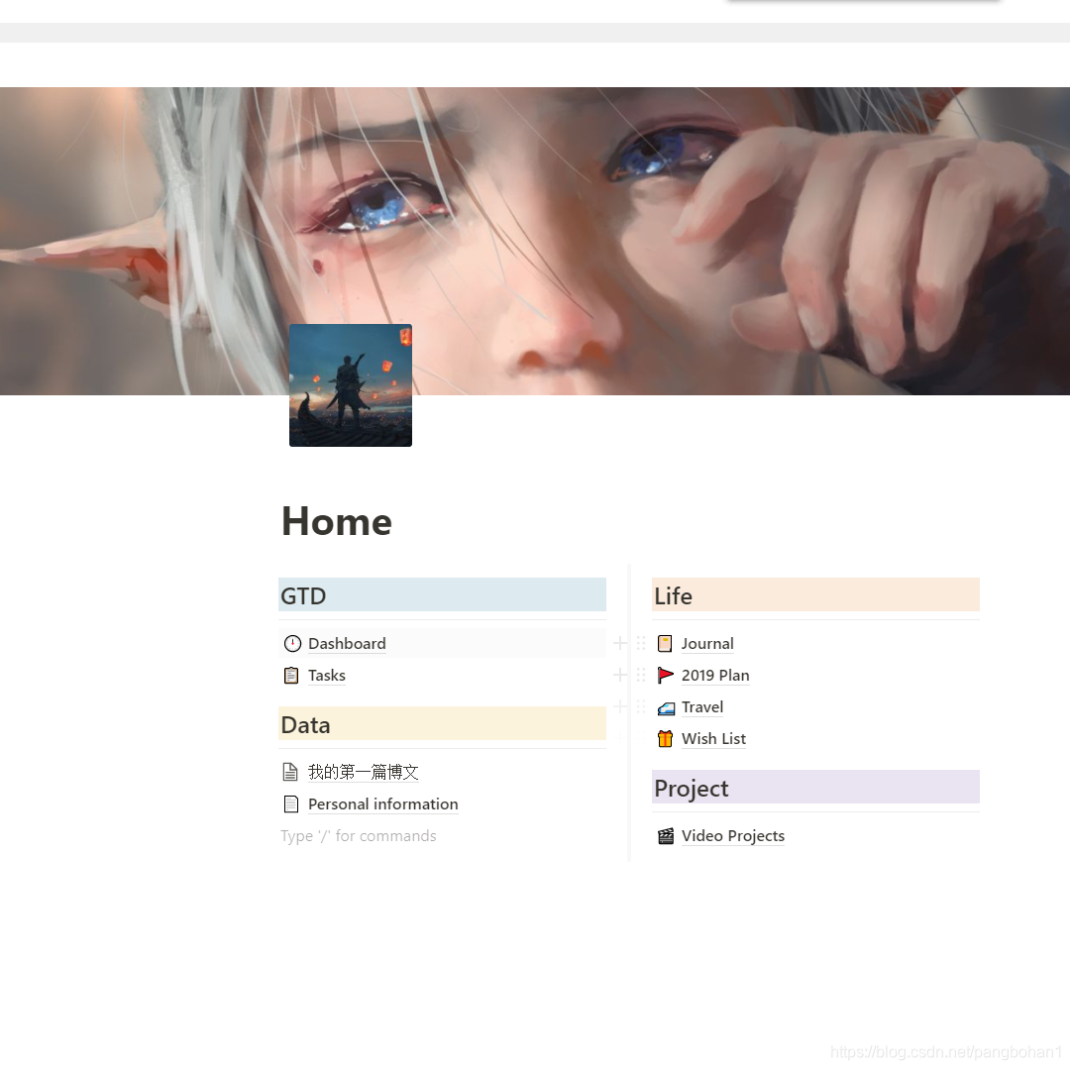Open the Dashboard page link

[347, 644]
